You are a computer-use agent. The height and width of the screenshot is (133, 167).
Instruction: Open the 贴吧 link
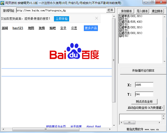point(52,28)
